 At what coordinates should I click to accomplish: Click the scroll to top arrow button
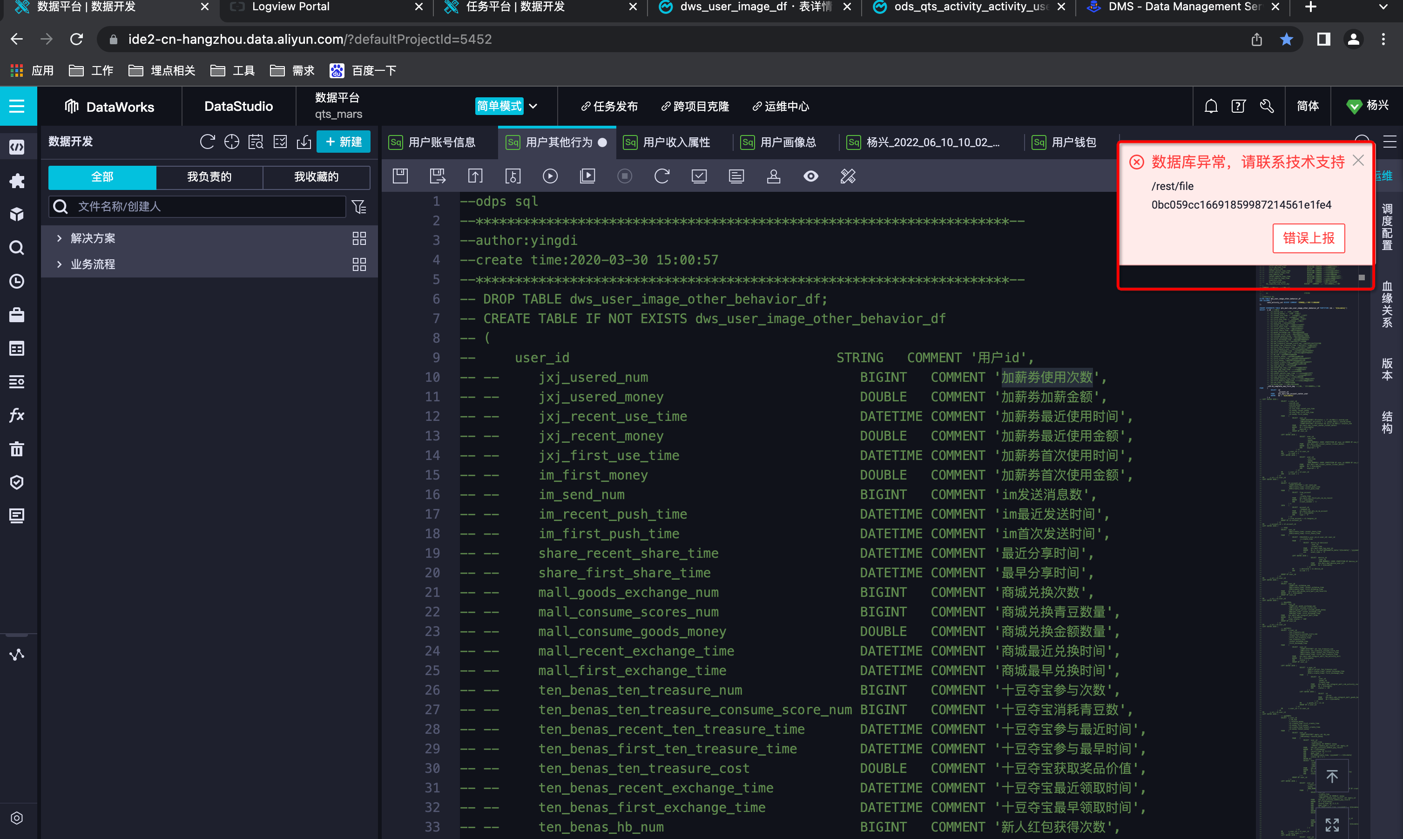(x=1332, y=777)
